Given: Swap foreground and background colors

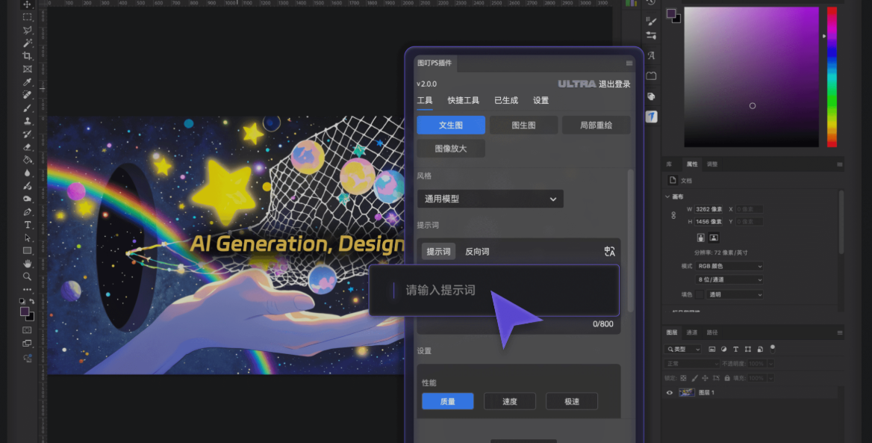Looking at the screenshot, I should pos(31,302).
